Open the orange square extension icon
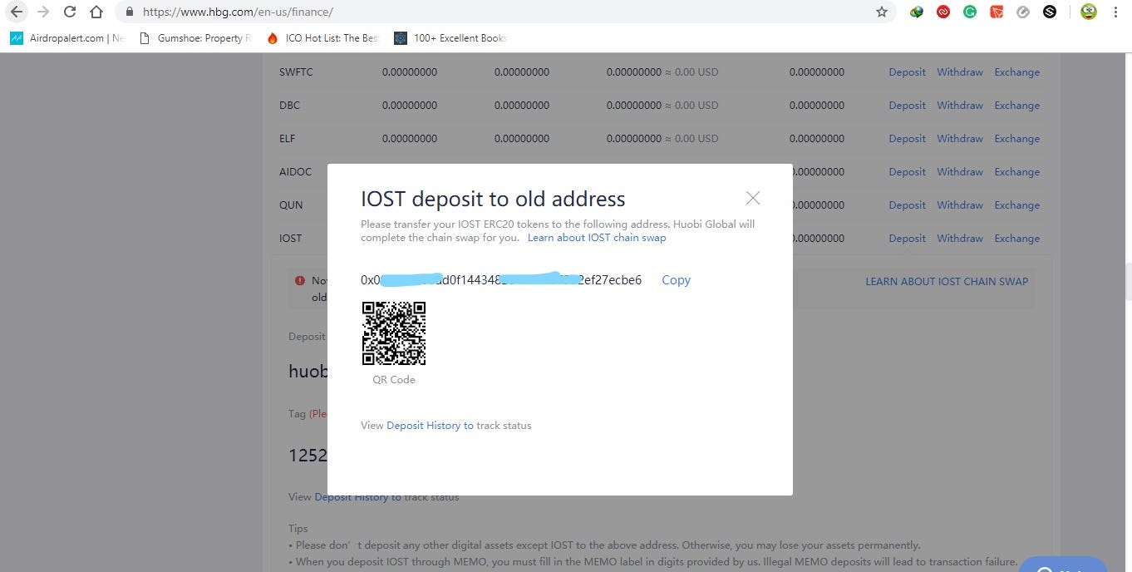Image resolution: width=1132 pixels, height=572 pixels. pos(997,12)
